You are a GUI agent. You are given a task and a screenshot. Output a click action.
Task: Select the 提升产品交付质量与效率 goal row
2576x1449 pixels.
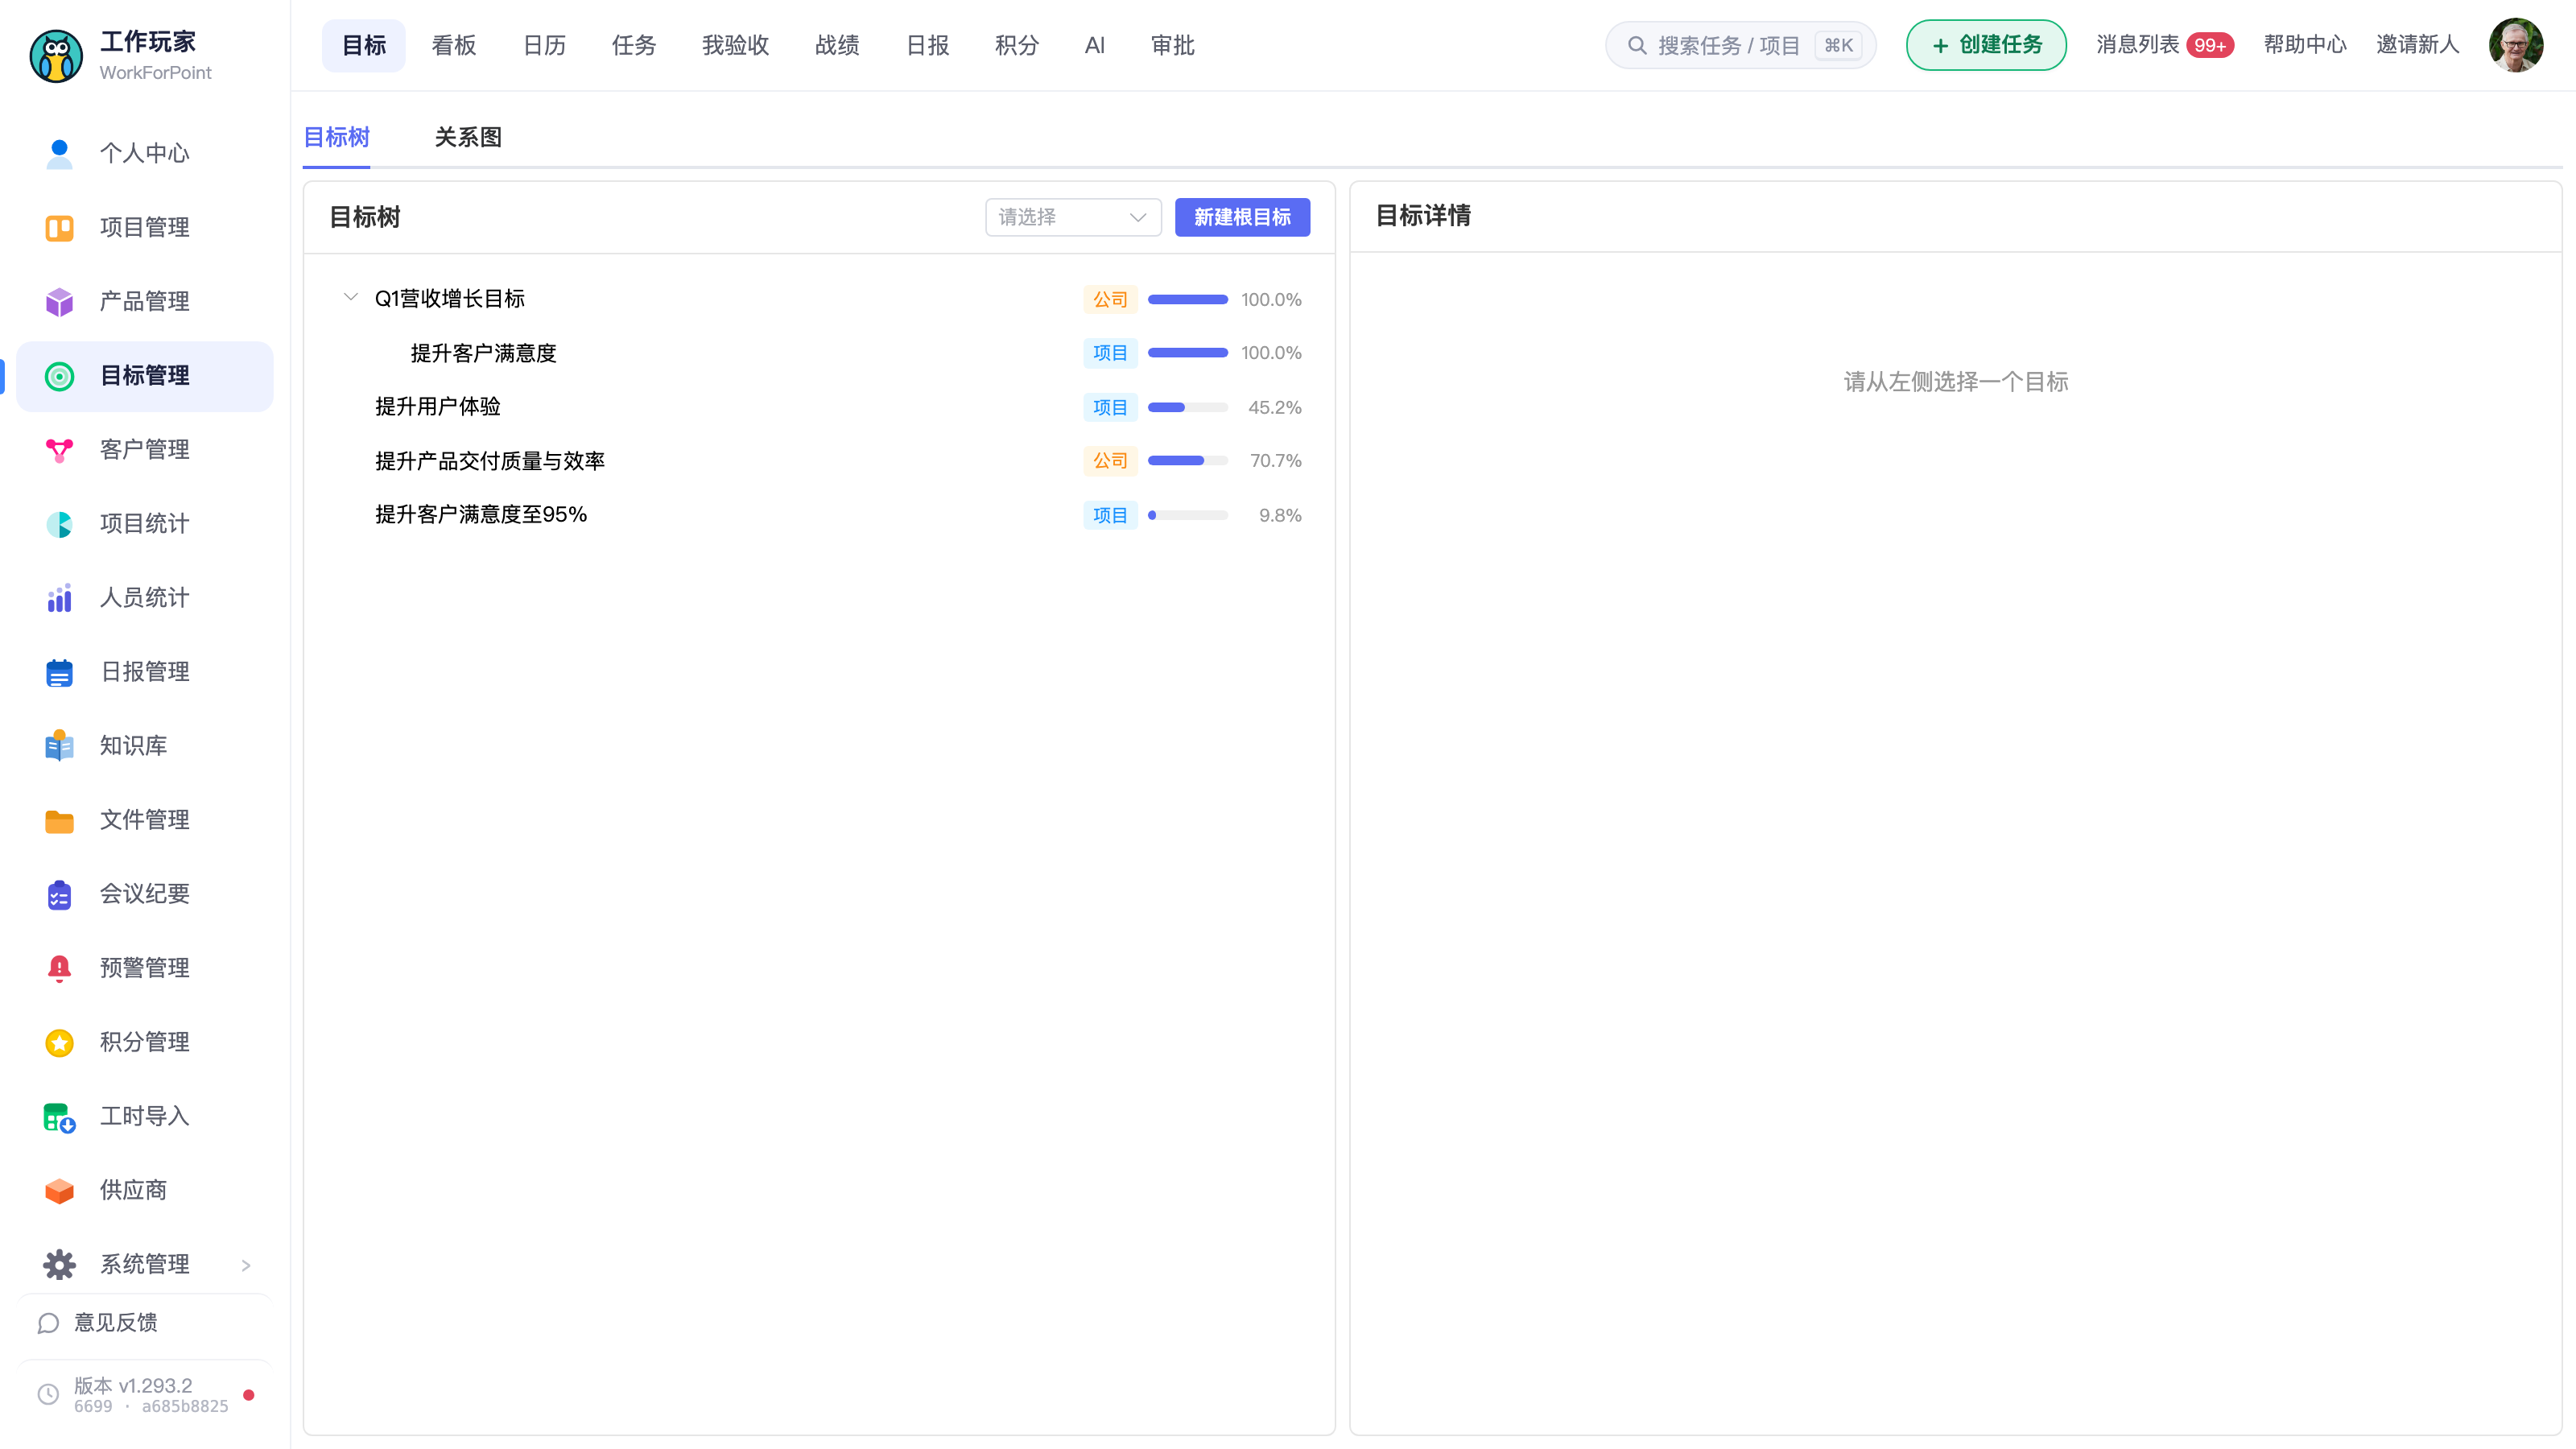point(820,461)
